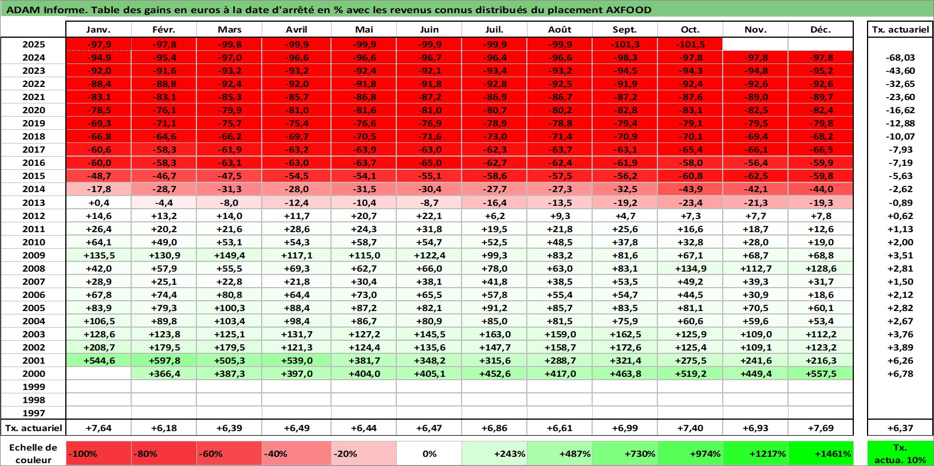Click the 'Tx. actua. 10%' green legend cell
Screen dimensions: 934x466
click(900, 453)
